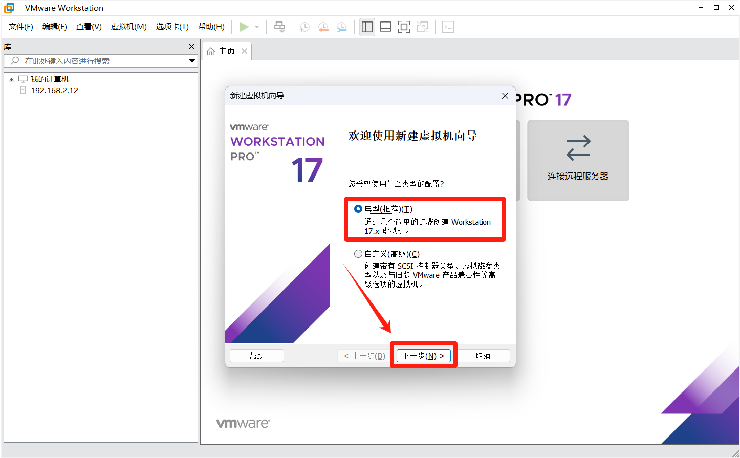Enter full screen mode from toolbar
This screenshot has width=740, height=458.
point(404,27)
